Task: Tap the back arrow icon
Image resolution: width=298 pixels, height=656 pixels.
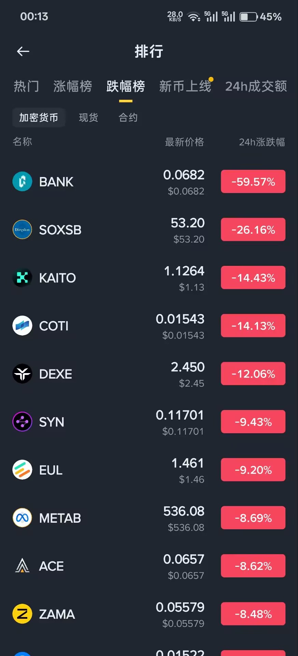Action: click(x=23, y=52)
